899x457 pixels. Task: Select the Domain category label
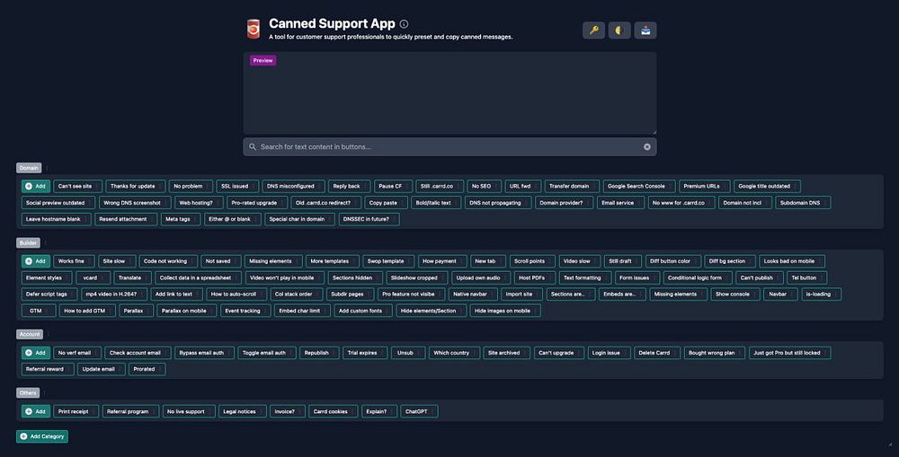[x=29, y=168]
